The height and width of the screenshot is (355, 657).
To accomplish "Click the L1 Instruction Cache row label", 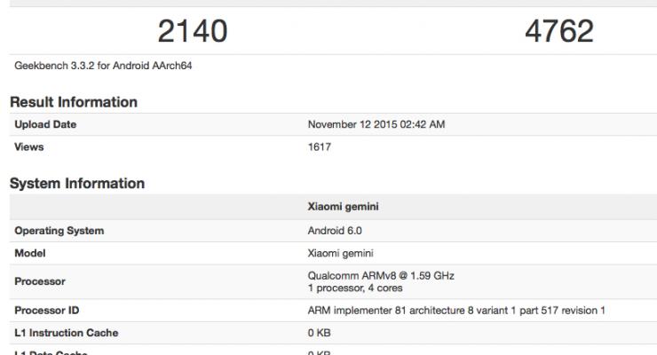I will (x=67, y=333).
